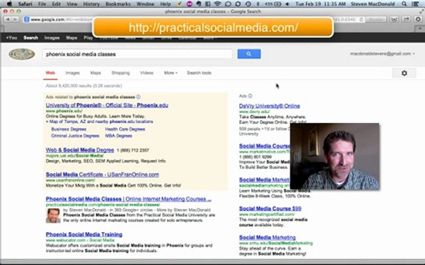Open the History menu
The height and width of the screenshot is (265, 425).
pos(91,4)
